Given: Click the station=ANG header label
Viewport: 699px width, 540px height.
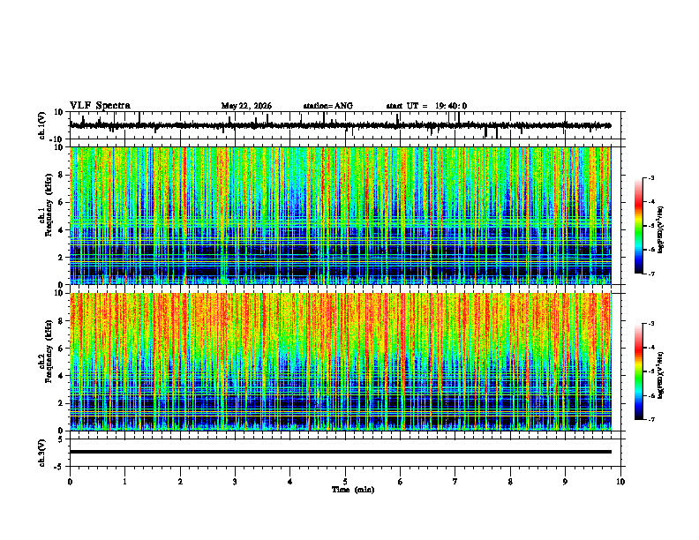Looking at the screenshot, I should 327,106.
